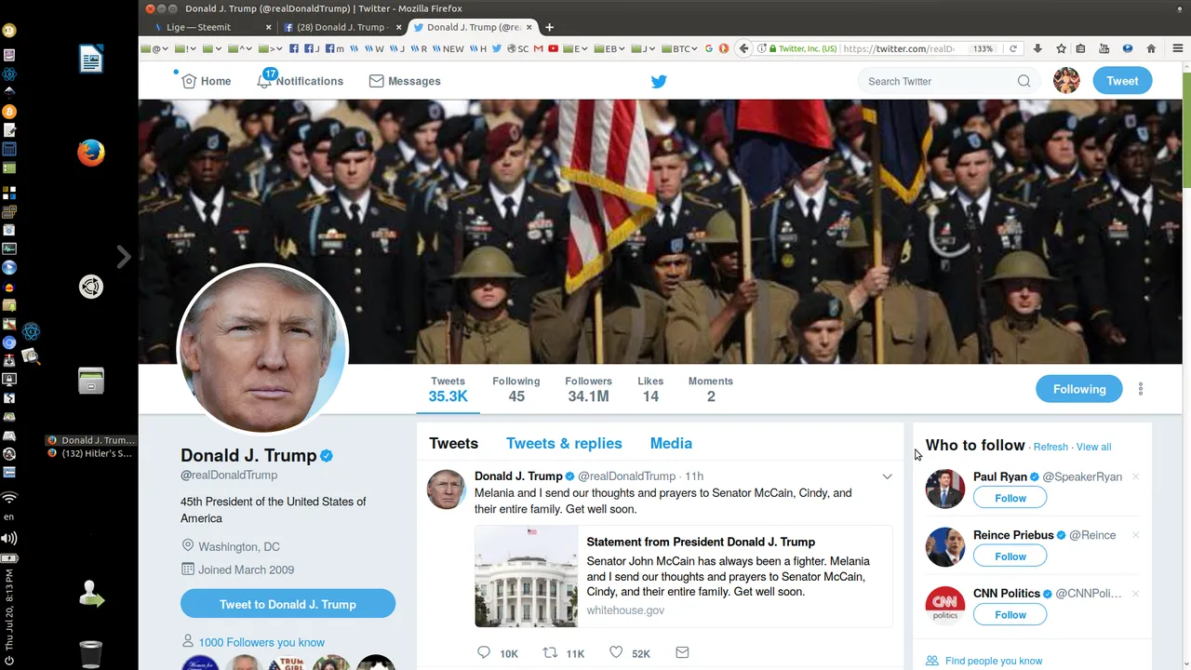Screen dimensions: 1191x670
Task: Click the site info icon in the address bar
Action: coord(762,48)
